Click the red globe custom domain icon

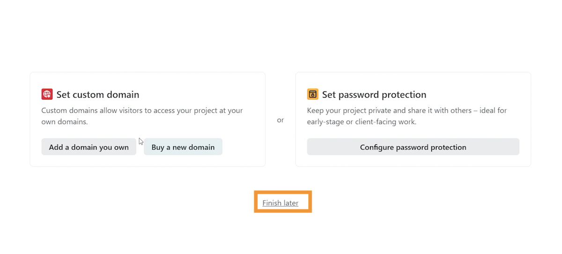[47, 94]
